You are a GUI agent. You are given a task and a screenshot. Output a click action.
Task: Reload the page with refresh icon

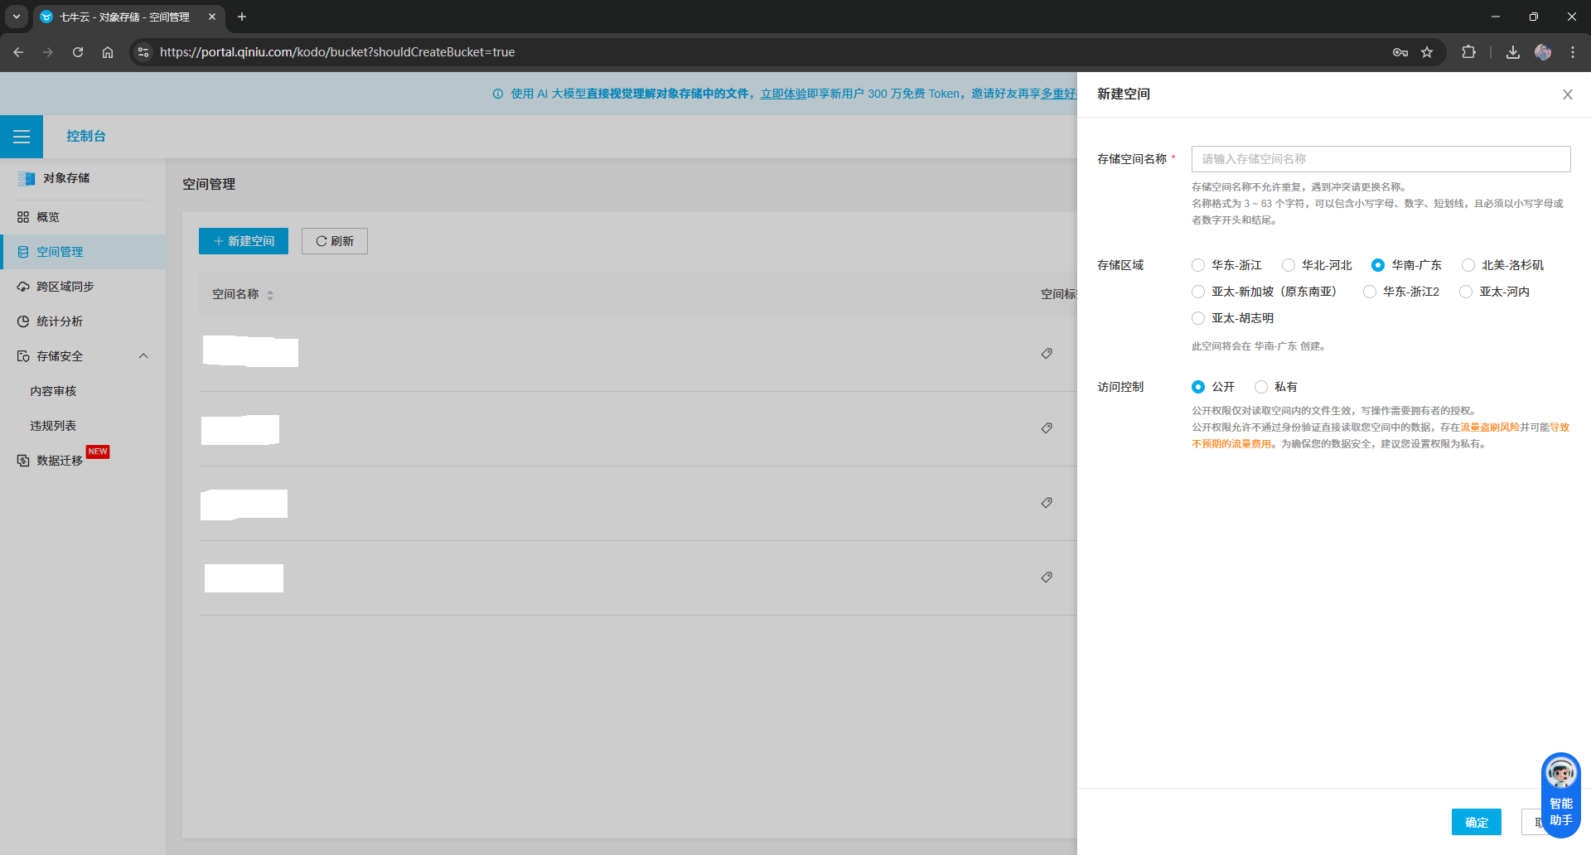point(78,52)
